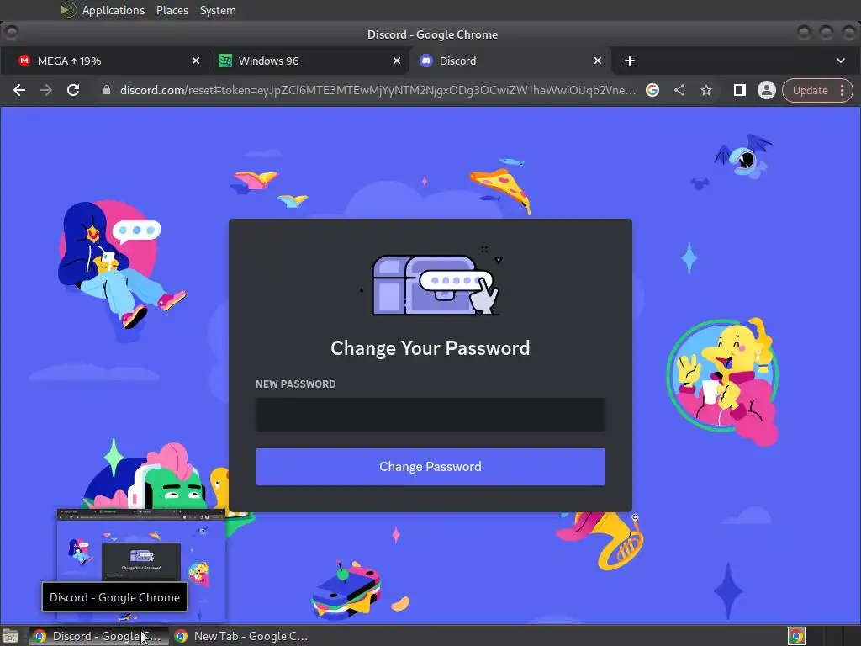Select the Discord tab

[509, 61]
